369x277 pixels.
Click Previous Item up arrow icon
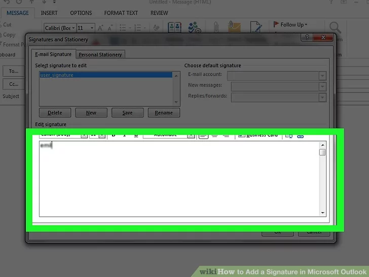click(32, 2)
